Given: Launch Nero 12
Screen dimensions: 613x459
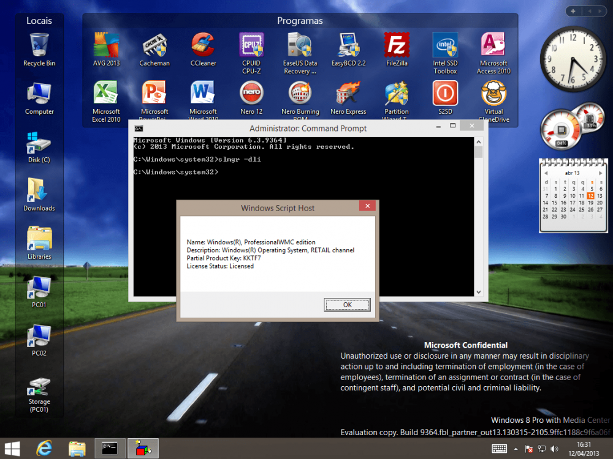Looking at the screenshot, I should pos(251,97).
